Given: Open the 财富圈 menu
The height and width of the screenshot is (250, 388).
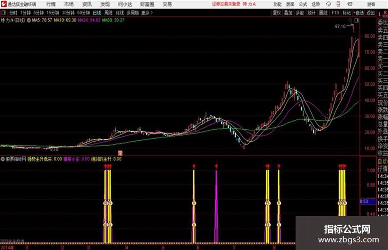Looking at the screenshot, I should [x=147, y=4].
